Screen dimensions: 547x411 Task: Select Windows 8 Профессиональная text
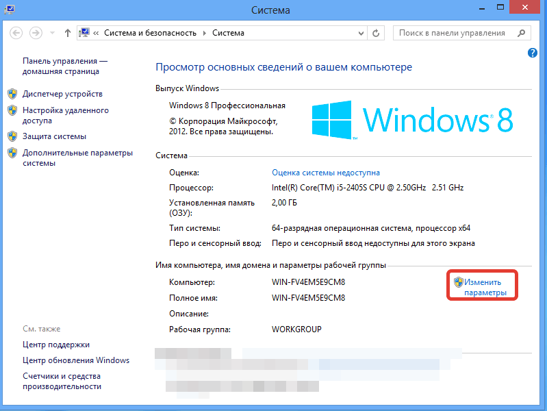[x=227, y=105]
